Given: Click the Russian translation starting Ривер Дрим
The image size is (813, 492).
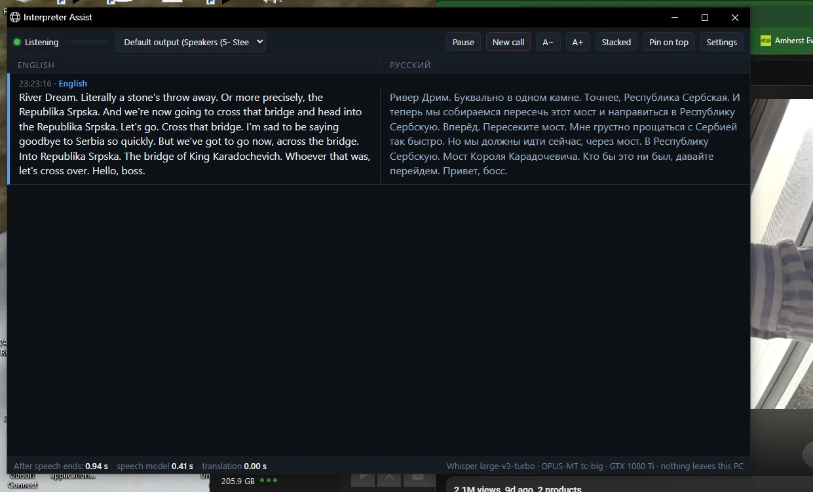Looking at the screenshot, I should tap(565, 134).
